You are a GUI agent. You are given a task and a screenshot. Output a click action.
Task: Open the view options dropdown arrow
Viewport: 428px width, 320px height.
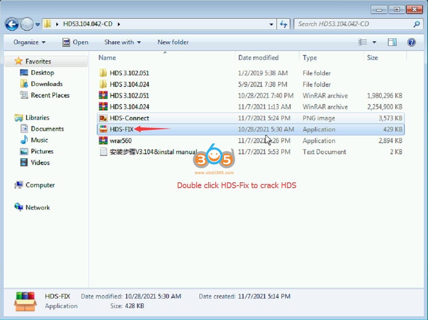[374, 42]
